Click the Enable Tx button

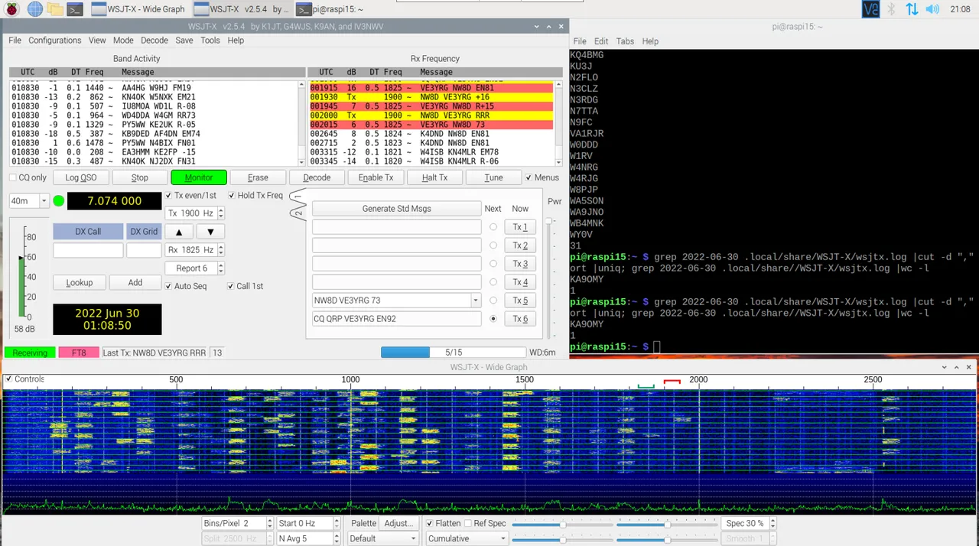coord(376,178)
